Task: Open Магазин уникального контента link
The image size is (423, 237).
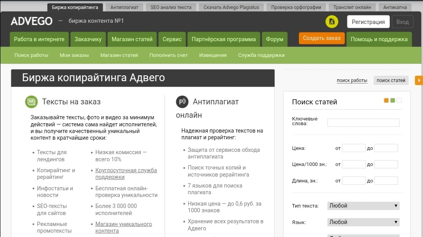Action: click(123, 228)
